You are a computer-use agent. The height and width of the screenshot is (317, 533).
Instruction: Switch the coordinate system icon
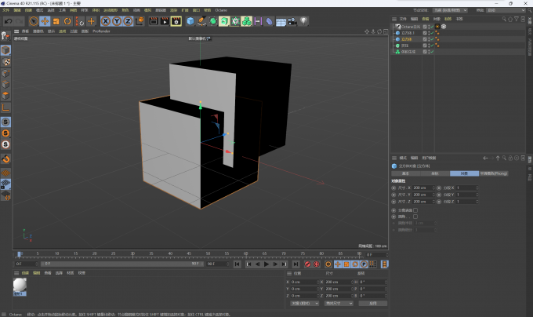(x=140, y=21)
